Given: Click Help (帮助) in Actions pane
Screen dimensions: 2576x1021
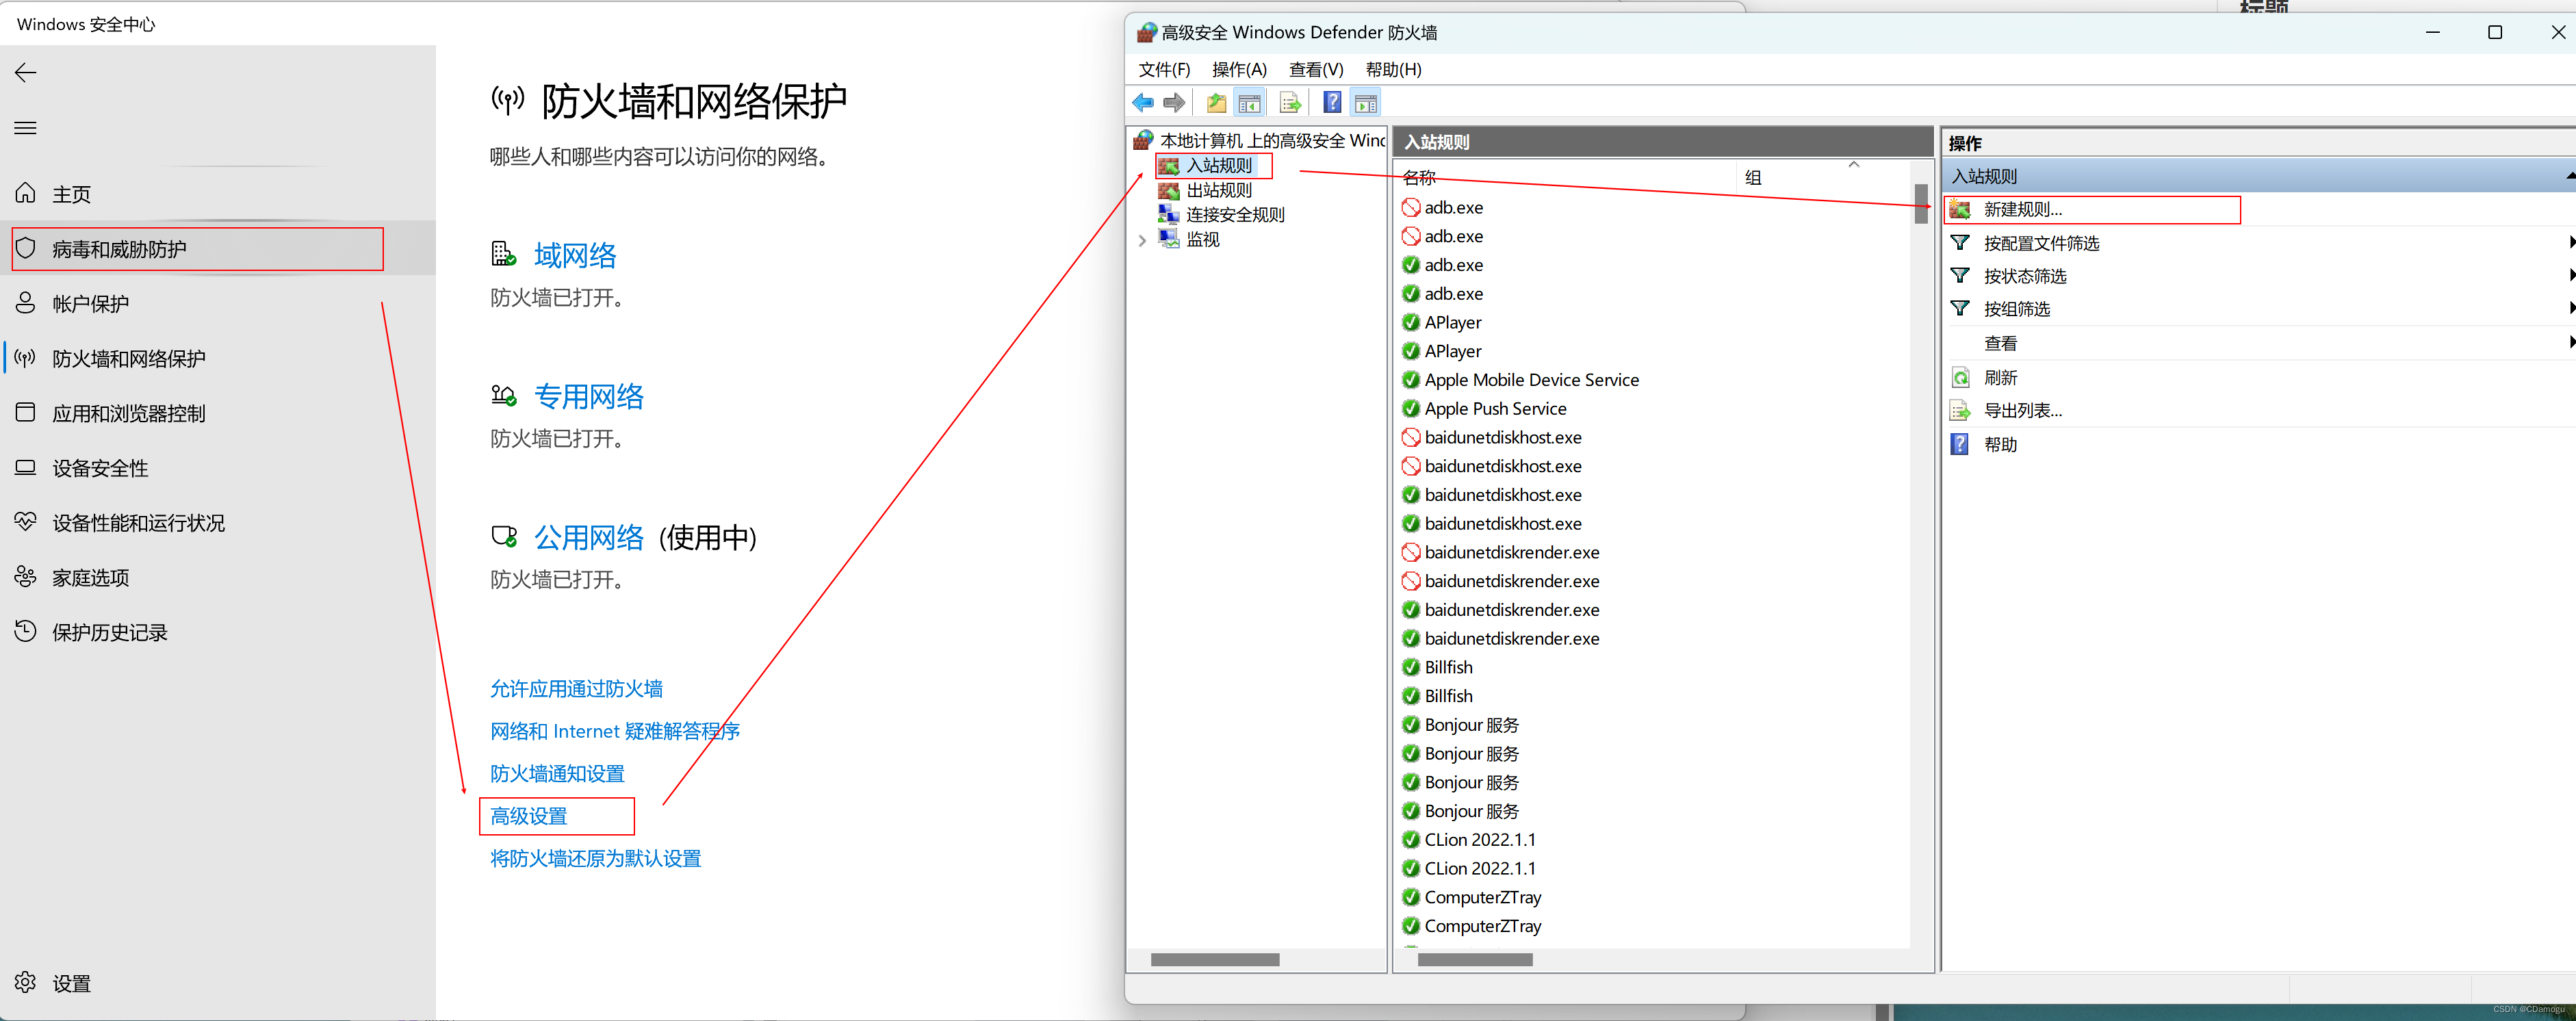Looking at the screenshot, I should coord(2000,445).
